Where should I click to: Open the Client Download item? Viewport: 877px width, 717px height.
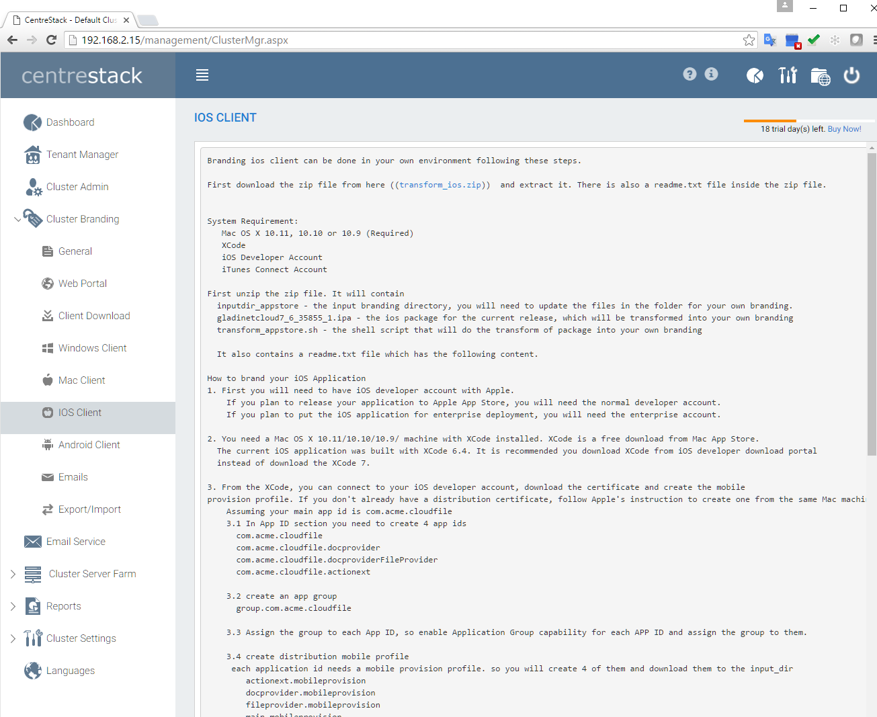pyautogui.click(x=94, y=316)
